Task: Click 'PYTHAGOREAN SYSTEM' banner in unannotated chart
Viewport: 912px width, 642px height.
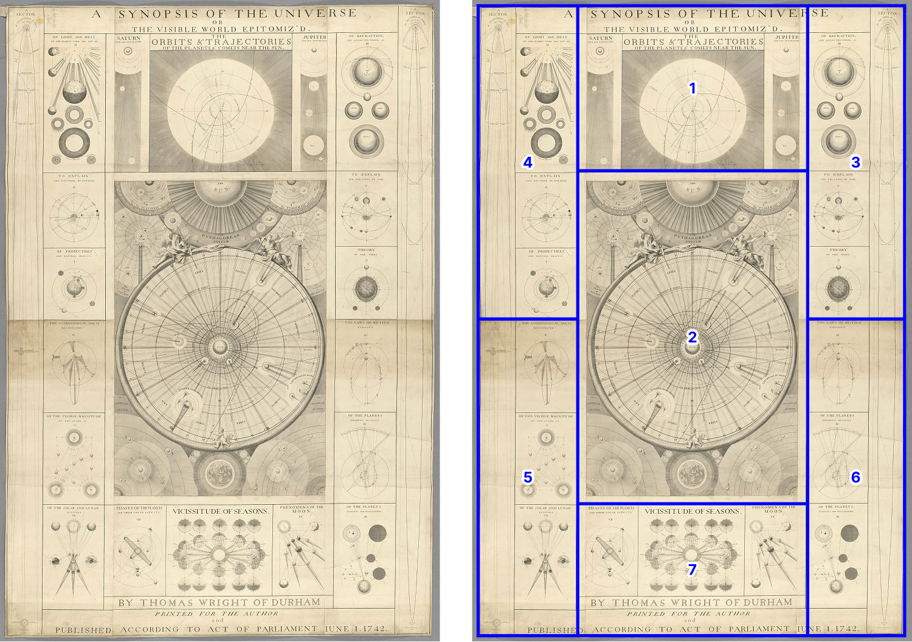Action: point(221,239)
